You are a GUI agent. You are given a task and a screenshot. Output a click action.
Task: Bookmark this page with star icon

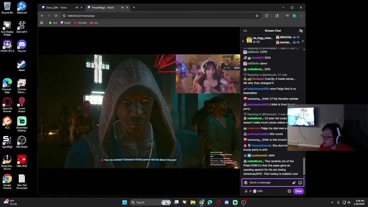coord(257,16)
